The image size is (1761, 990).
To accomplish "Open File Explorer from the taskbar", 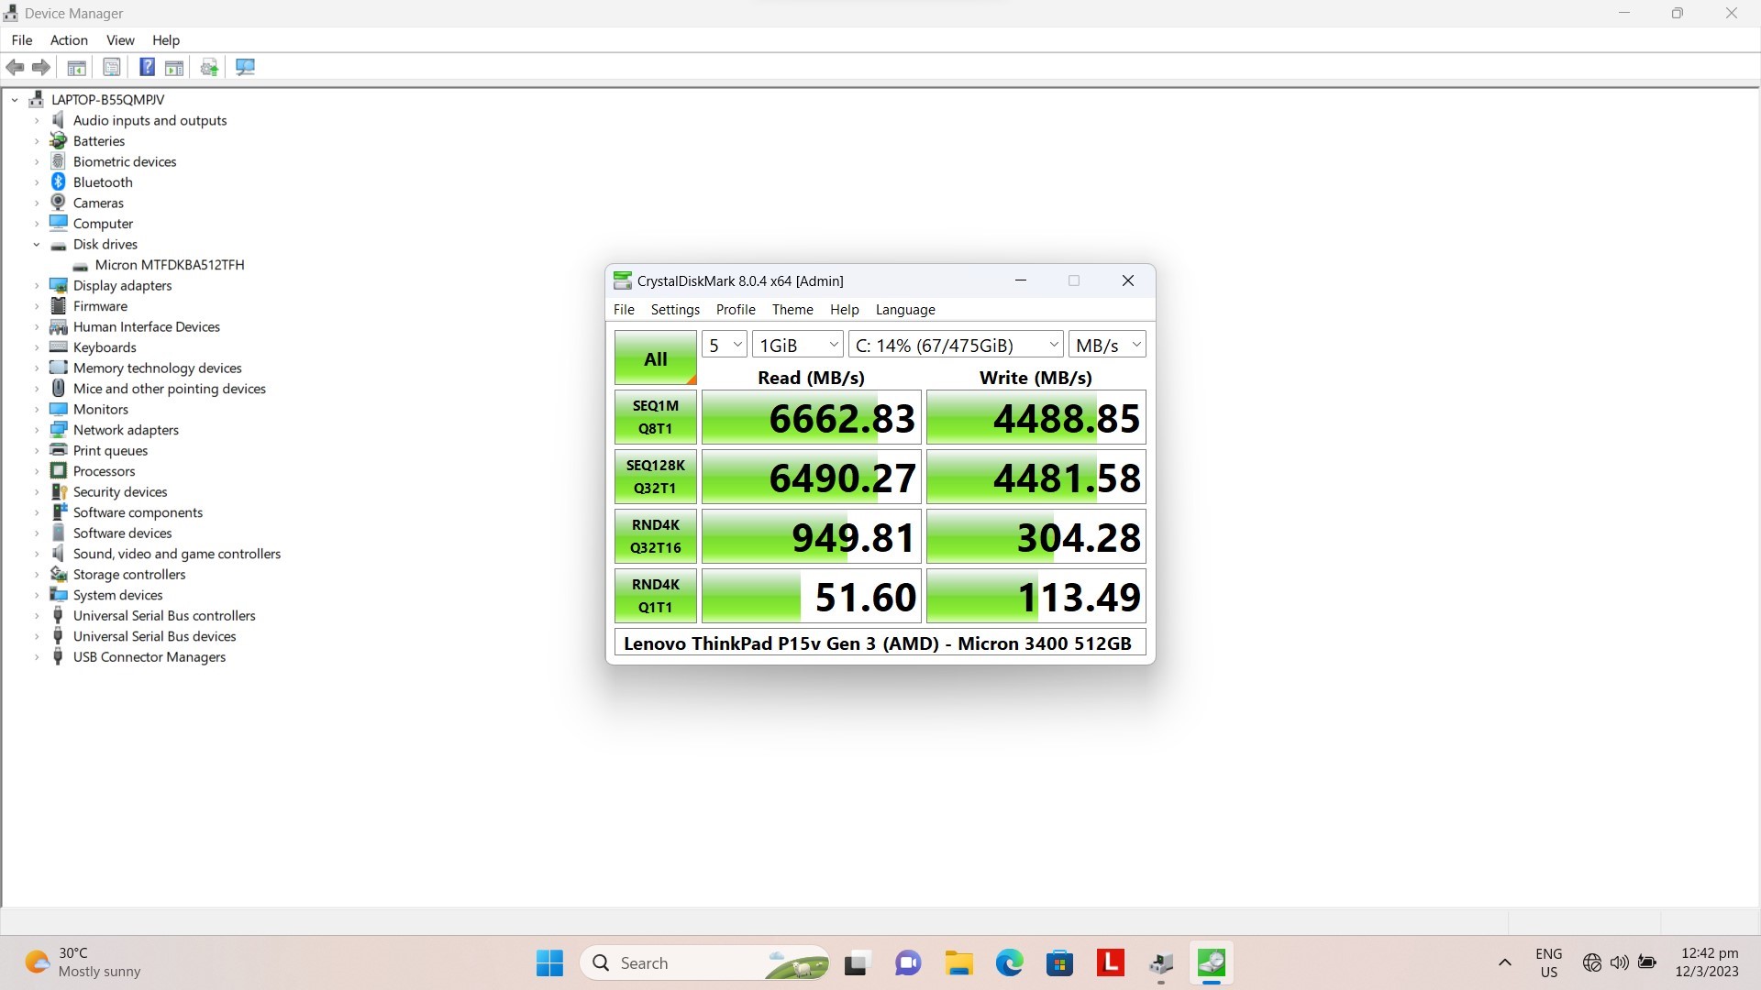I will pyautogui.click(x=959, y=962).
